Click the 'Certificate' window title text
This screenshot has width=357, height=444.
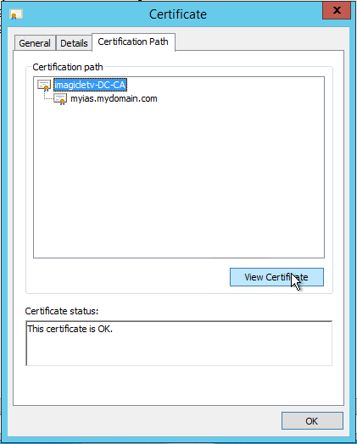[x=178, y=14]
